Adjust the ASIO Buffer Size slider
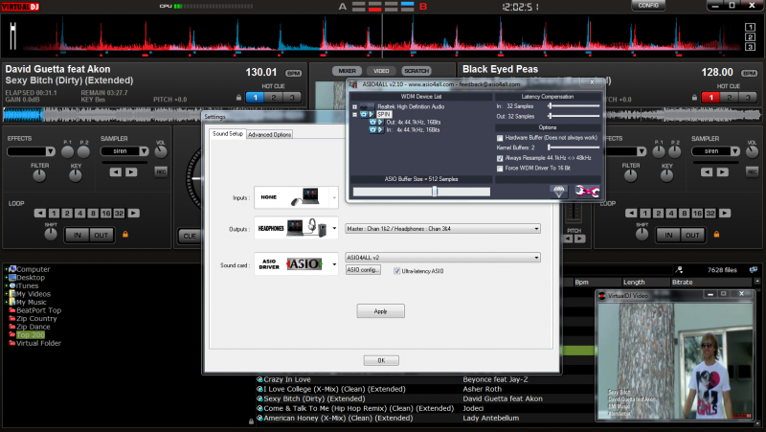Viewport: 766px width, 432px height. click(x=435, y=191)
